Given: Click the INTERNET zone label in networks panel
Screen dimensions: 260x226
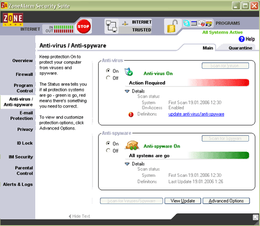Looking at the screenshot, I should point(142,22).
